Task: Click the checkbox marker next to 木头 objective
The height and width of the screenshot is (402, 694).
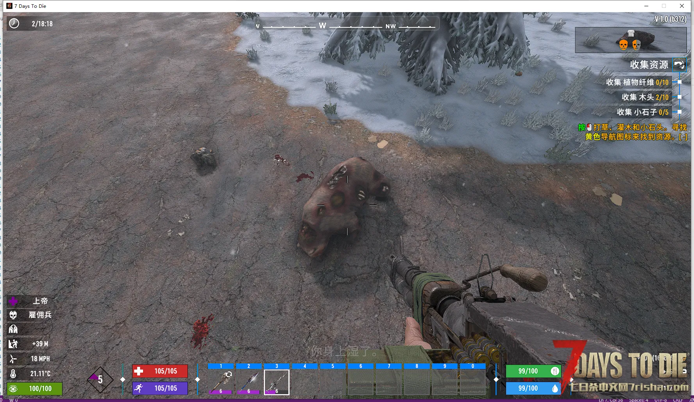Action: click(680, 97)
